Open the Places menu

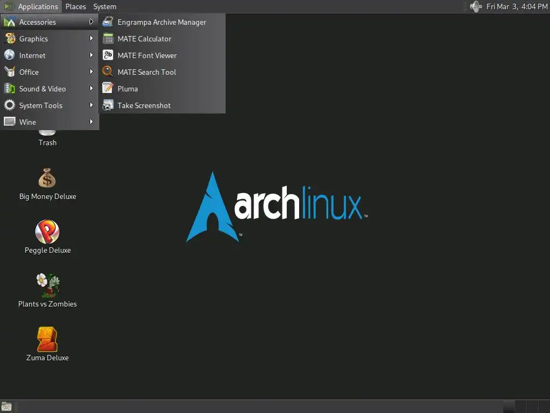tap(76, 6)
